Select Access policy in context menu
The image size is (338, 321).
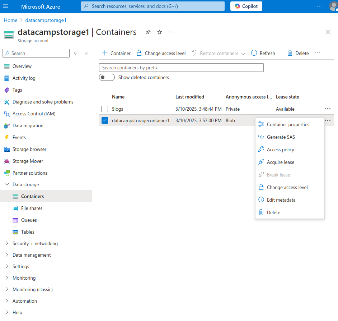(x=290, y=150)
